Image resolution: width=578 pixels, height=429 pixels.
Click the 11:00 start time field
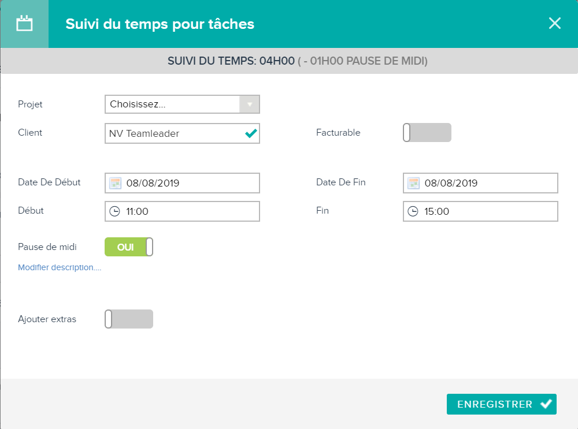182,211
